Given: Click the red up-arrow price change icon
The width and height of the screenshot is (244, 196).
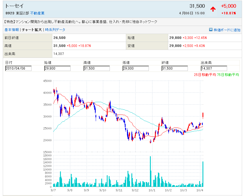Looking at the screenshot, I should [213, 9].
